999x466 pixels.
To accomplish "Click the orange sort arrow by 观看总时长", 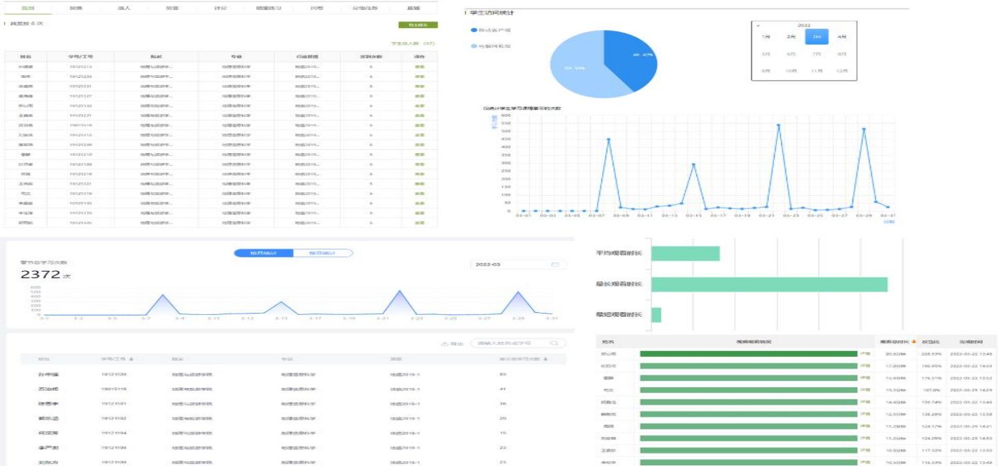I will [914, 342].
